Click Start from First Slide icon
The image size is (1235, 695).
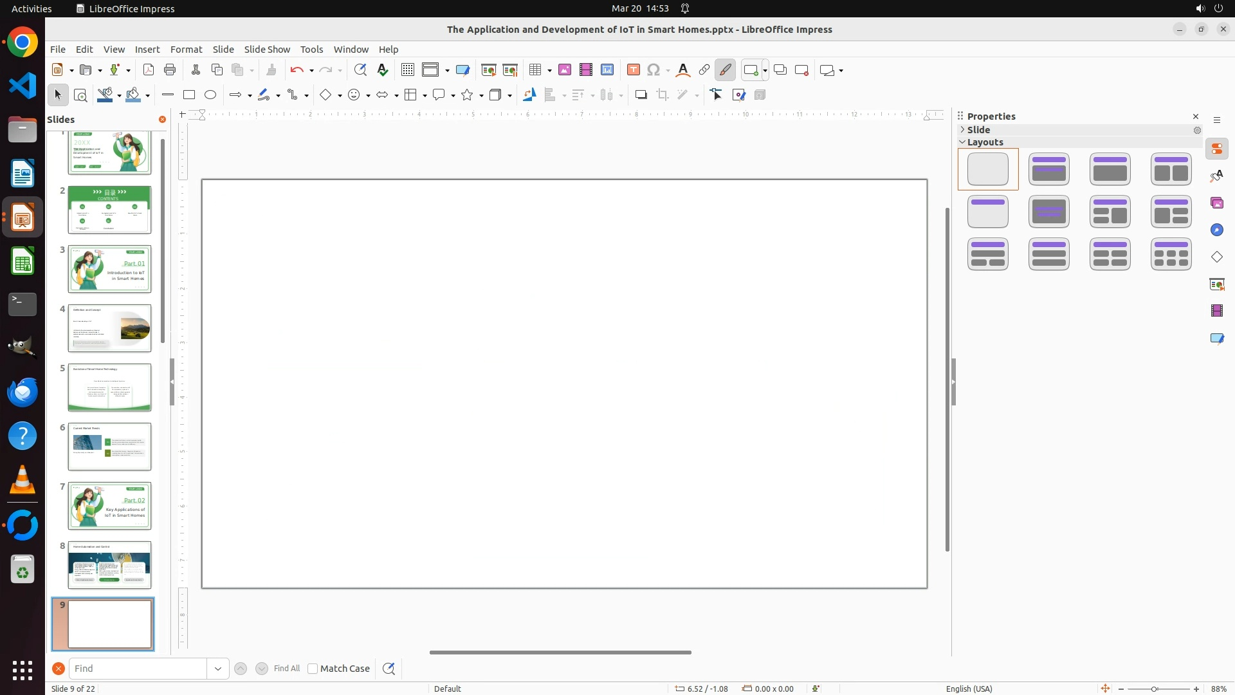point(488,70)
